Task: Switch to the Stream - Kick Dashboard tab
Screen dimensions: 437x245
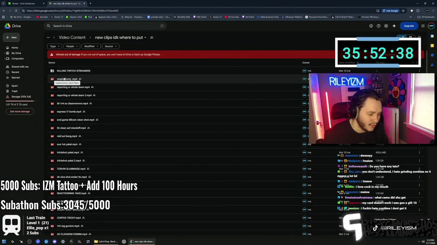Action: [x=26, y=3]
